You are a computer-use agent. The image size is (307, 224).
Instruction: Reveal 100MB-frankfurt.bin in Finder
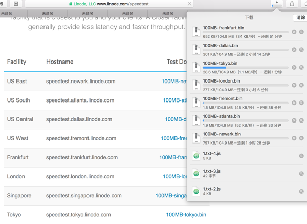[x=301, y=32]
